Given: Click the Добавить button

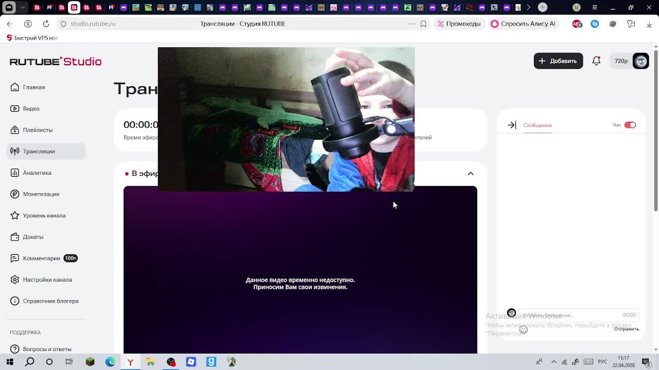Looking at the screenshot, I should (x=558, y=61).
